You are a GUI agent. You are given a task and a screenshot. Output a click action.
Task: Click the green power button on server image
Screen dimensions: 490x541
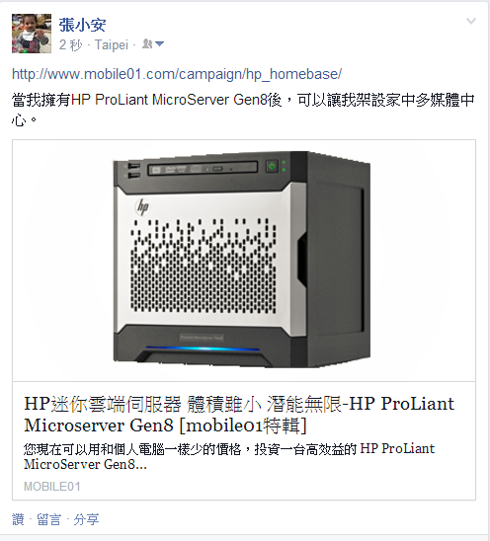point(272,166)
